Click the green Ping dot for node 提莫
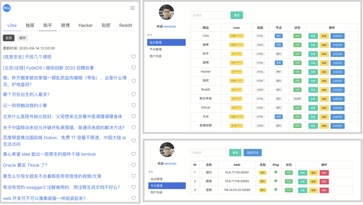363x205 pixels. click(276, 190)
